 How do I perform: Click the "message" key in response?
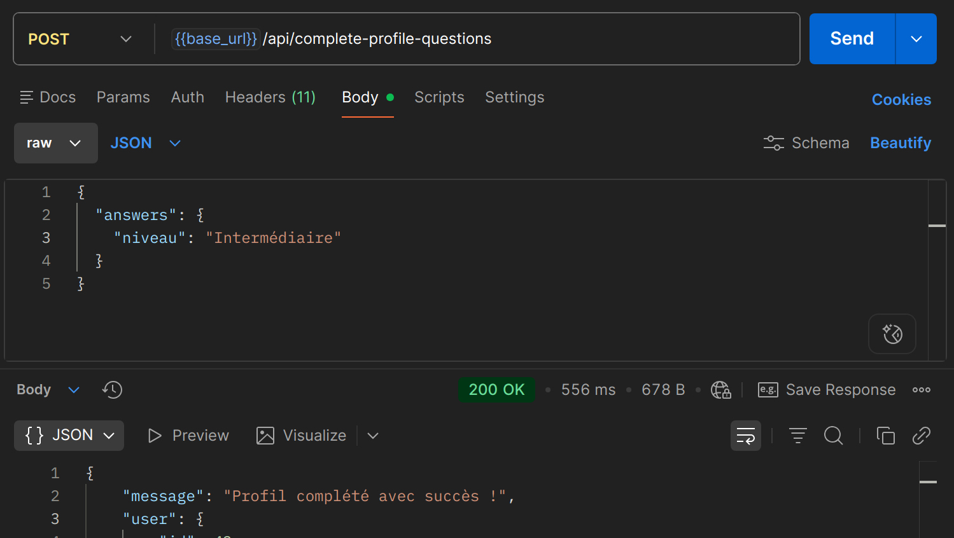[163, 496]
